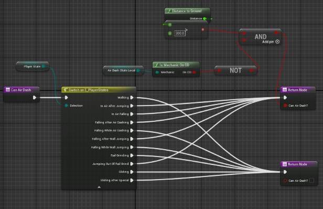
Task: Click the Distance float output pin
Action: (x=204, y=18)
